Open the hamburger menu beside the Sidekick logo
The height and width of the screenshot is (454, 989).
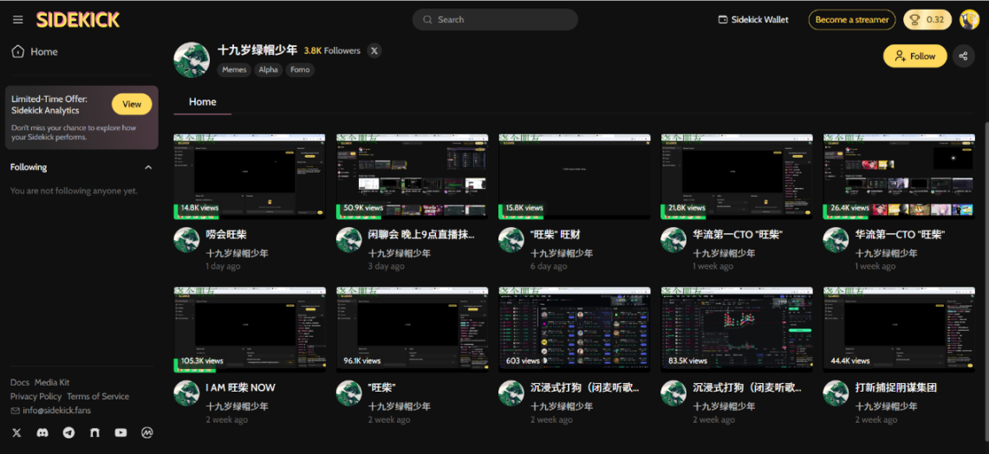click(x=18, y=20)
